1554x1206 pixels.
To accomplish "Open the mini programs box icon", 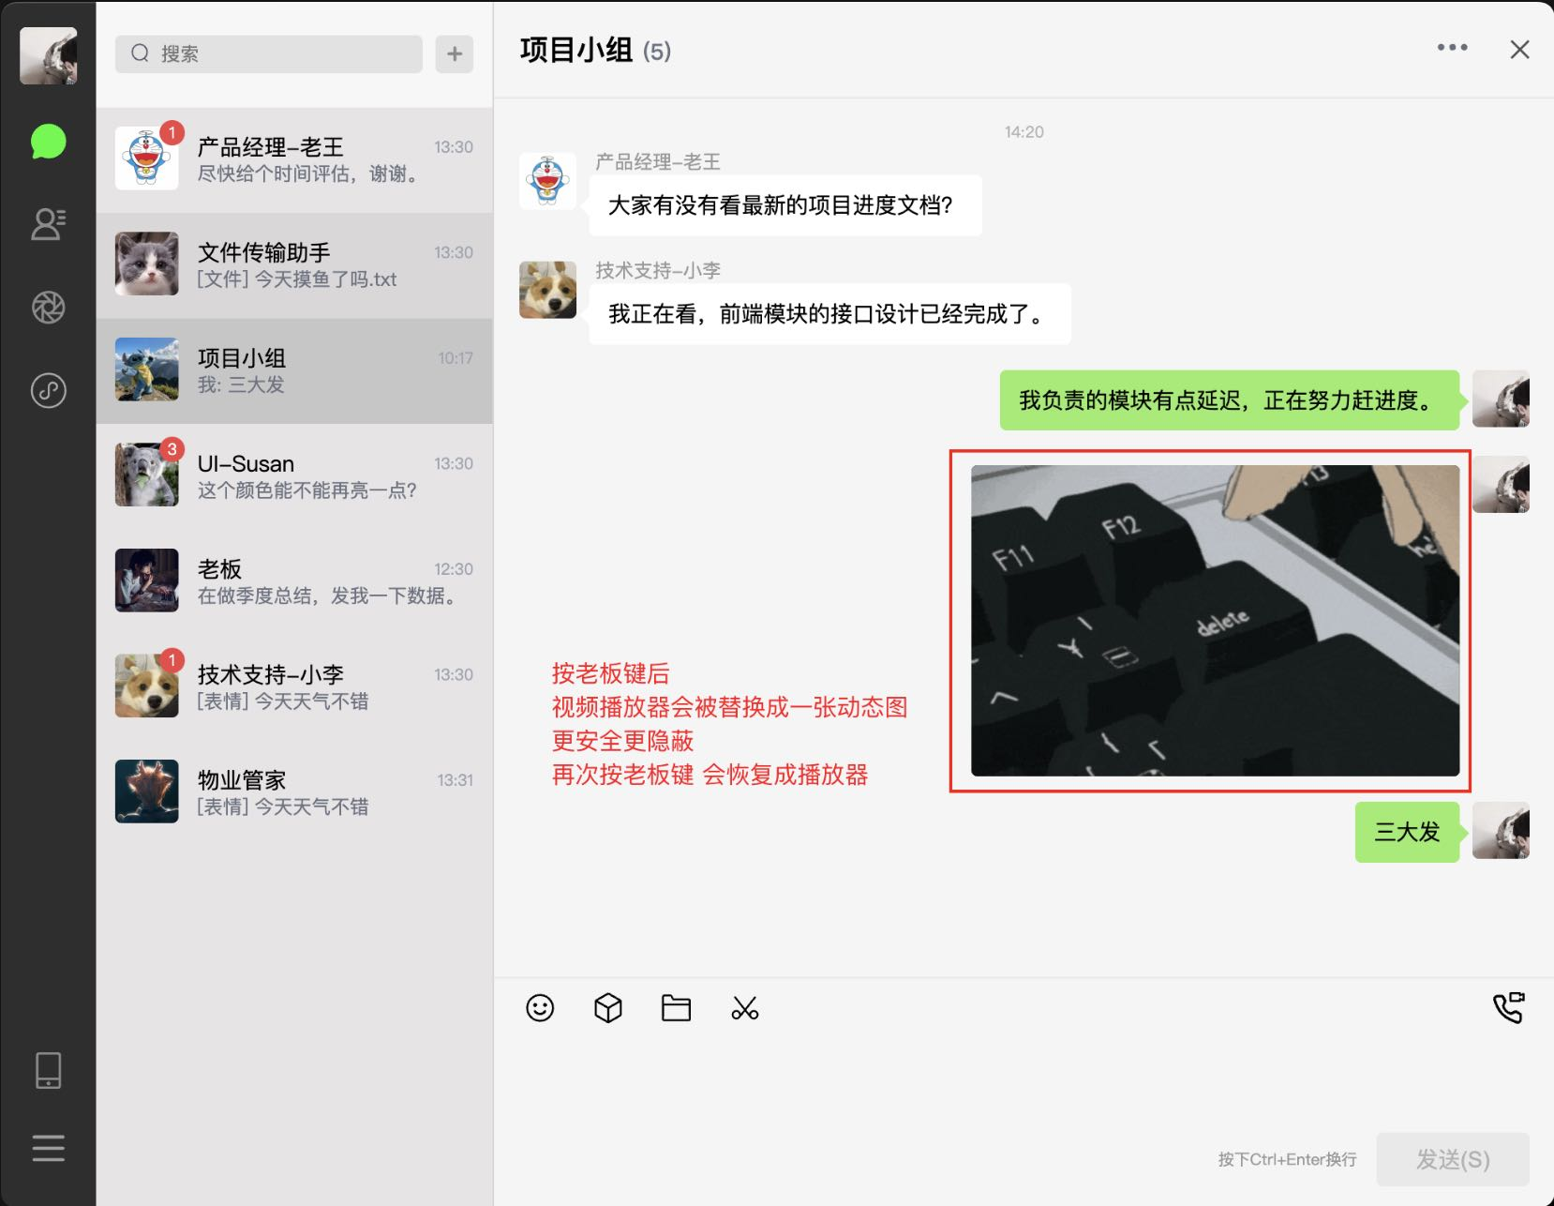I will (607, 1008).
